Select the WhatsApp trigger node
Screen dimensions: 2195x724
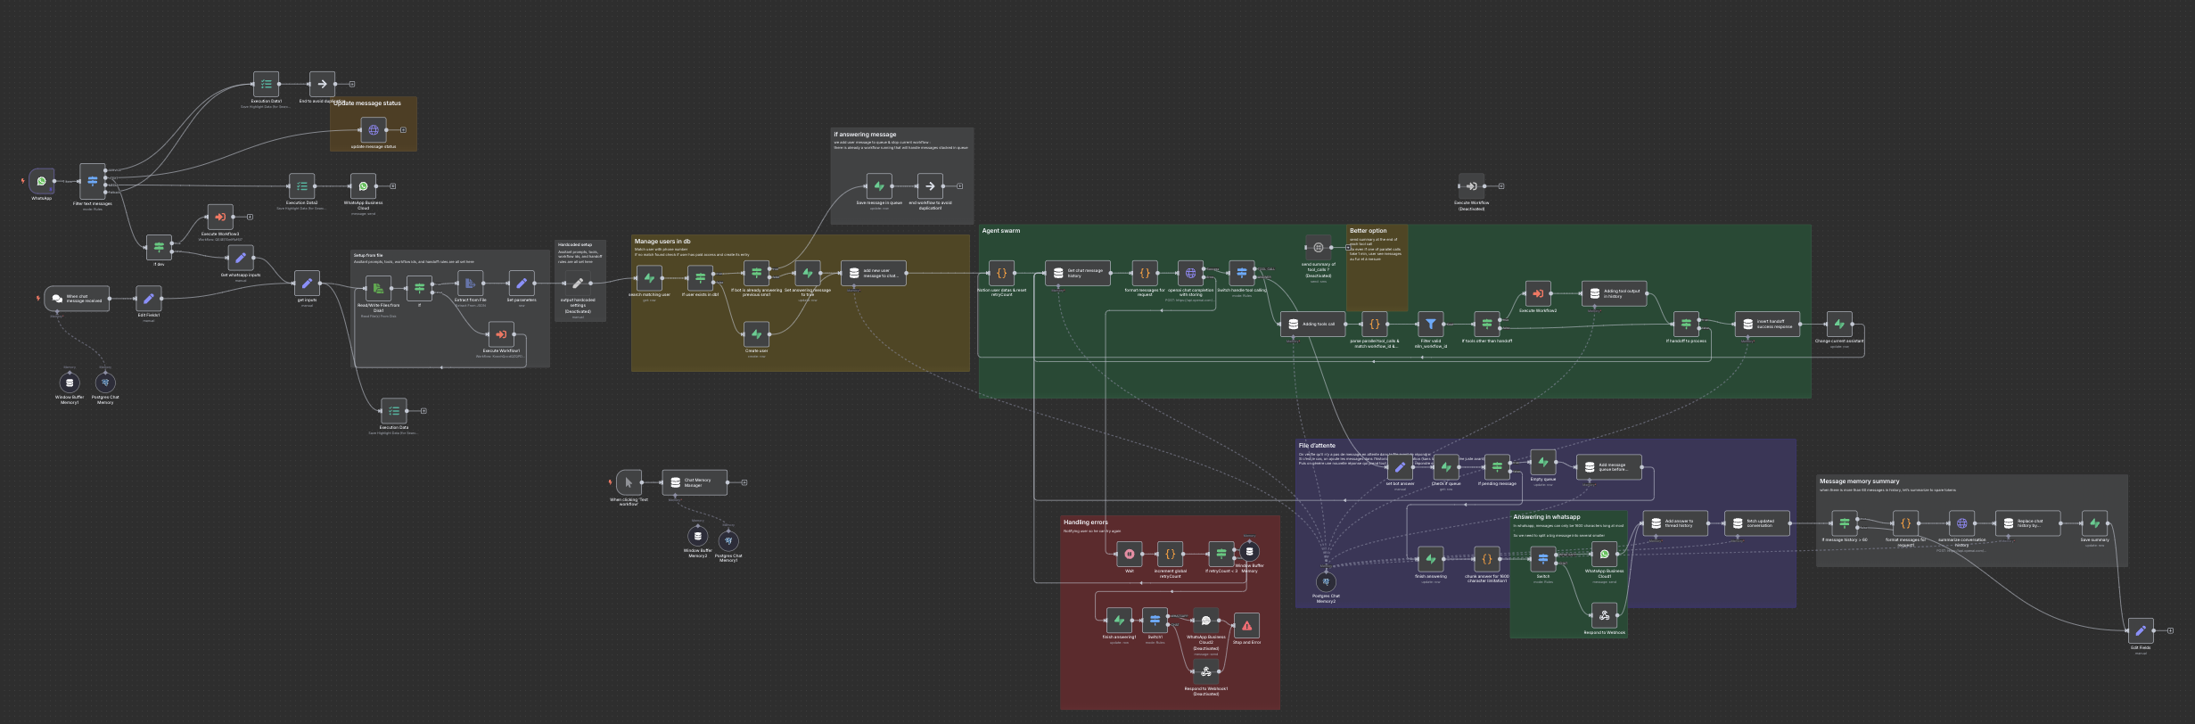tap(41, 181)
